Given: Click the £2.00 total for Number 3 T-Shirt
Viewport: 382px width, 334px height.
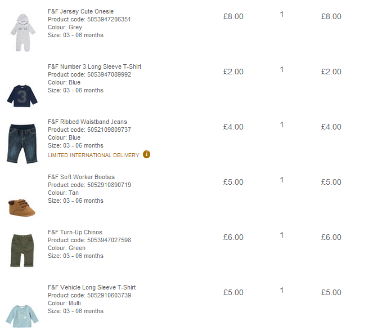Looking at the screenshot, I should click(331, 72).
